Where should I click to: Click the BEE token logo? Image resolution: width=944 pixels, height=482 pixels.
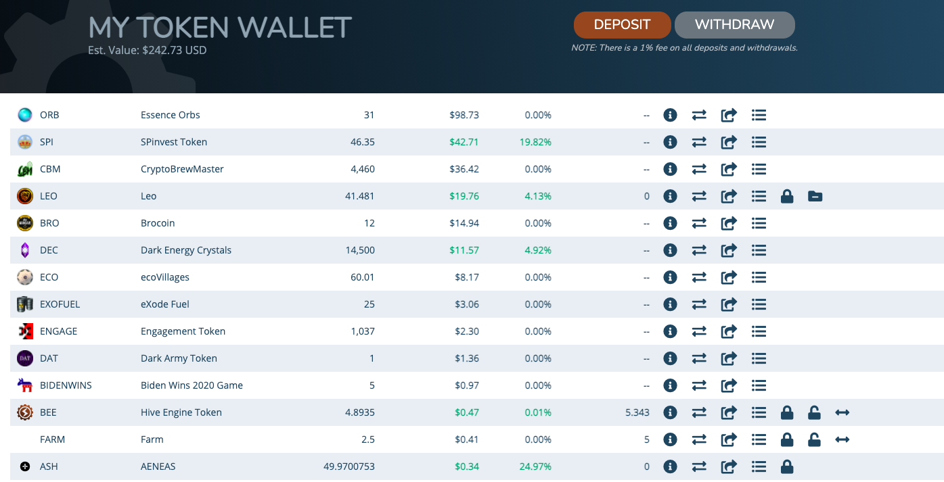[25, 412]
